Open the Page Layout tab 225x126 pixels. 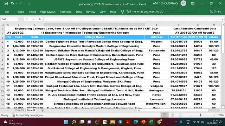48,12
